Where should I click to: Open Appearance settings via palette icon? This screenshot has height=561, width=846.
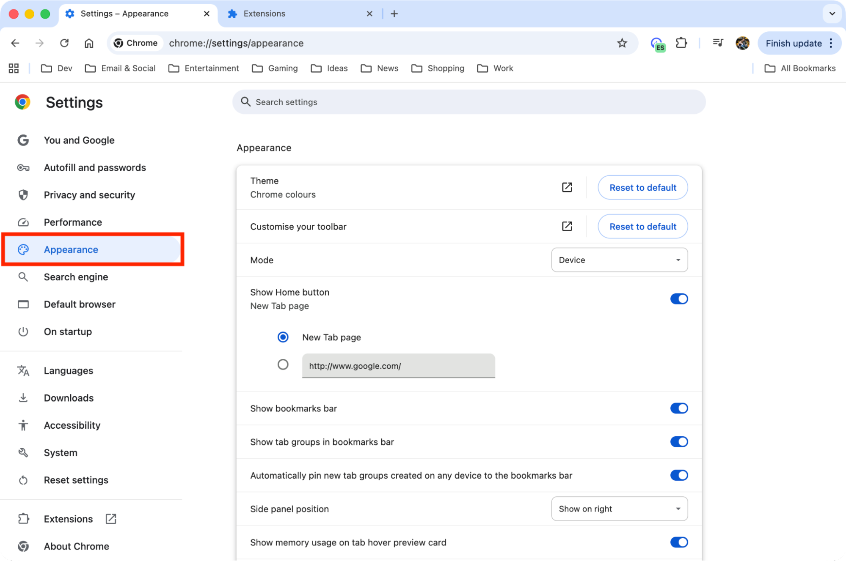click(x=23, y=249)
